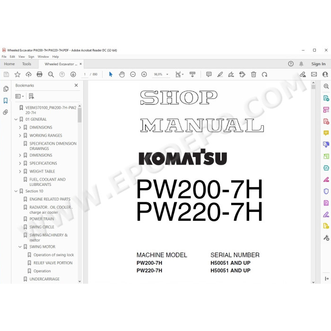Select the highlighter pen tool
The width and height of the screenshot is (331, 331).
220,74
